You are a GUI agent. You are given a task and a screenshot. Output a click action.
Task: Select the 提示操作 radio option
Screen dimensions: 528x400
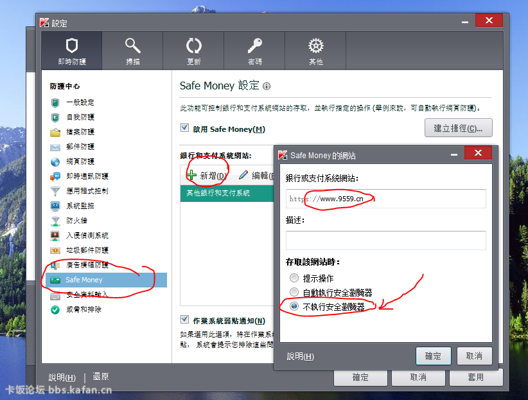tap(294, 278)
